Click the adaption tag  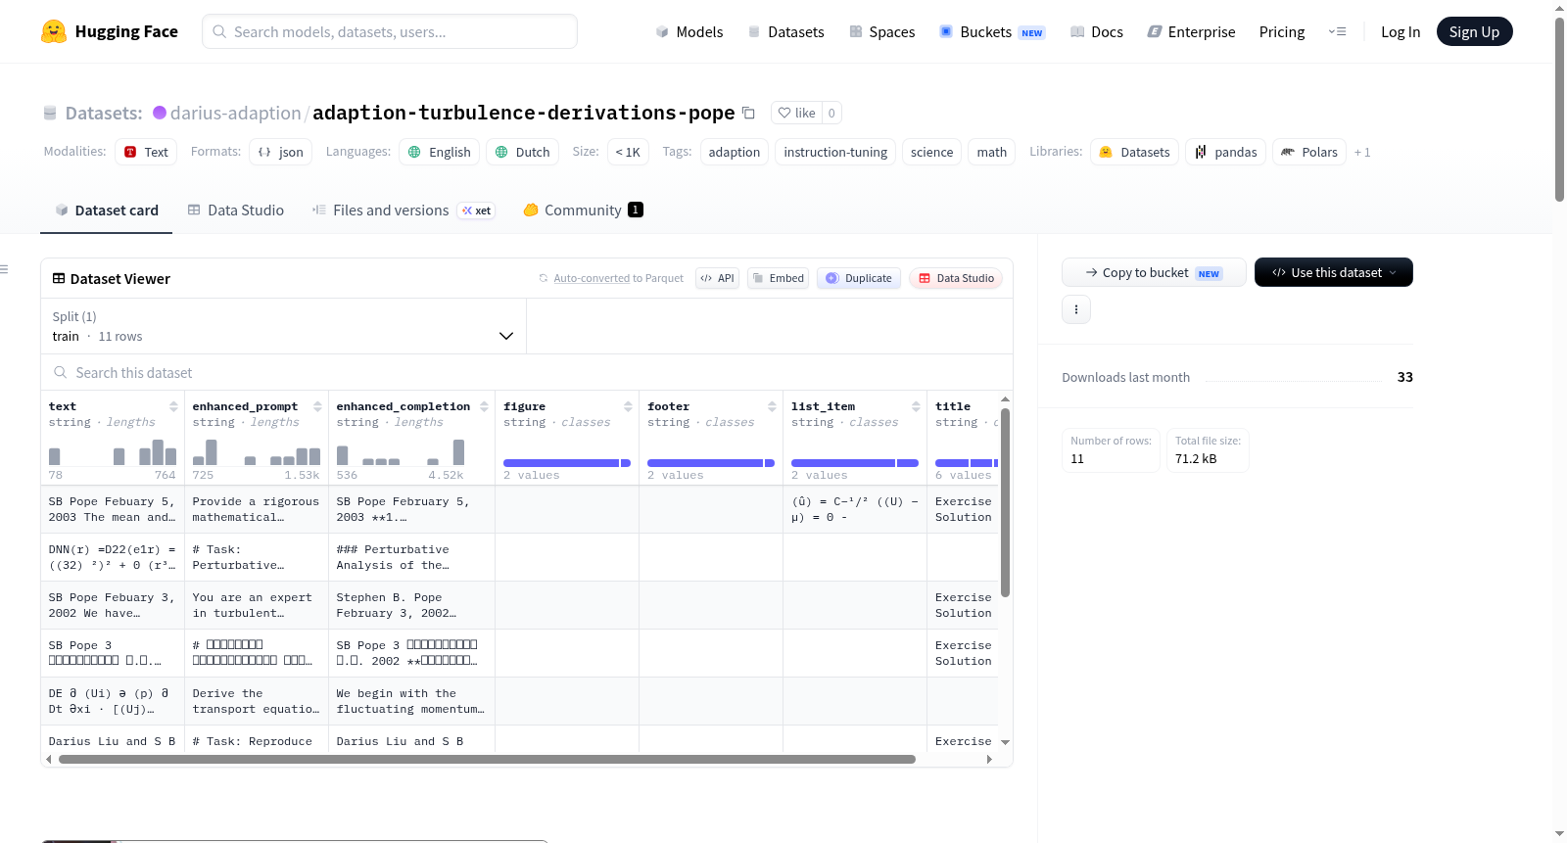point(735,152)
